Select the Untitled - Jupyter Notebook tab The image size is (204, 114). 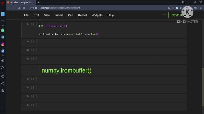point(20,3)
